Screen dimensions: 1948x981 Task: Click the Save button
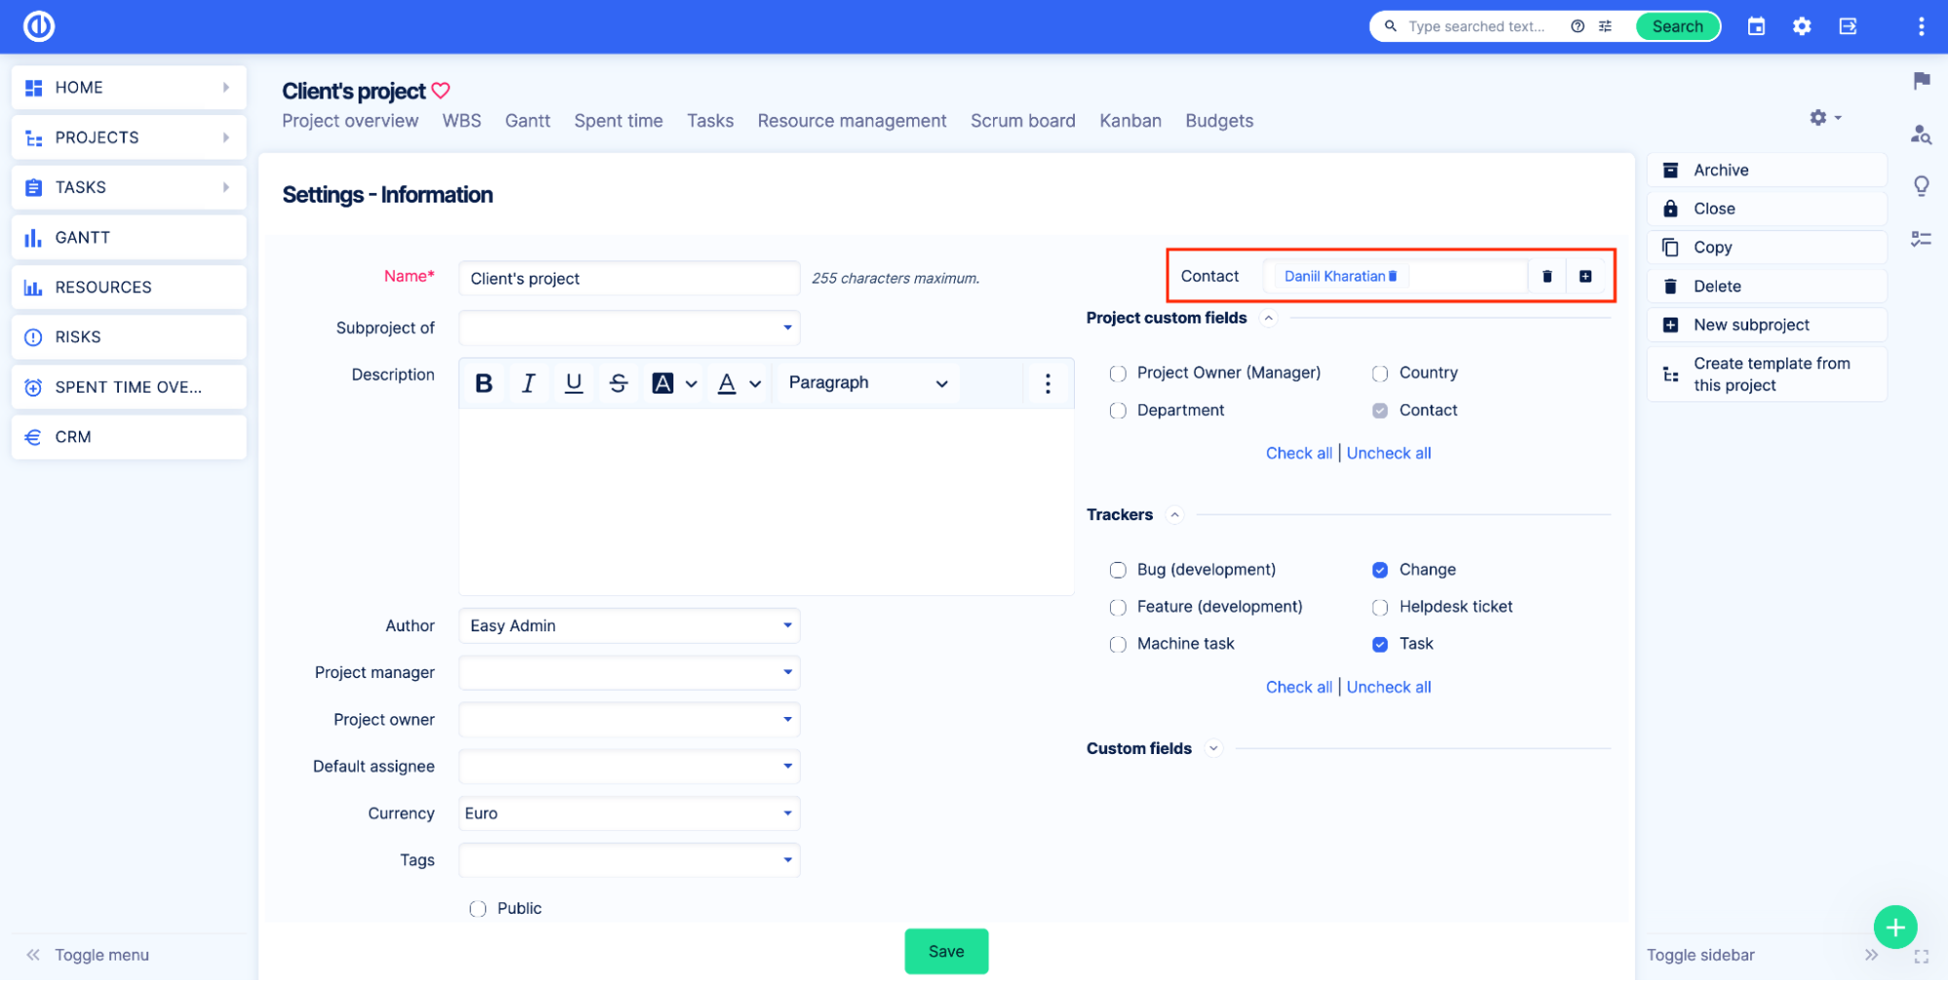(x=945, y=951)
